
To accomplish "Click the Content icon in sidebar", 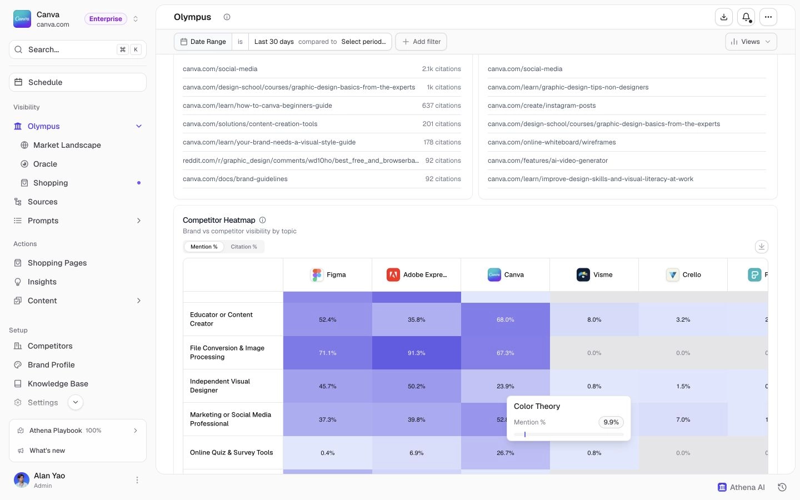I will [x=18, y=301].
